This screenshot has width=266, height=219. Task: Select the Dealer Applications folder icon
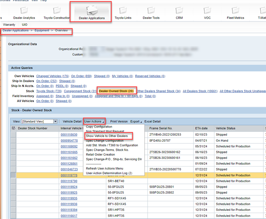tap(92, 10)
